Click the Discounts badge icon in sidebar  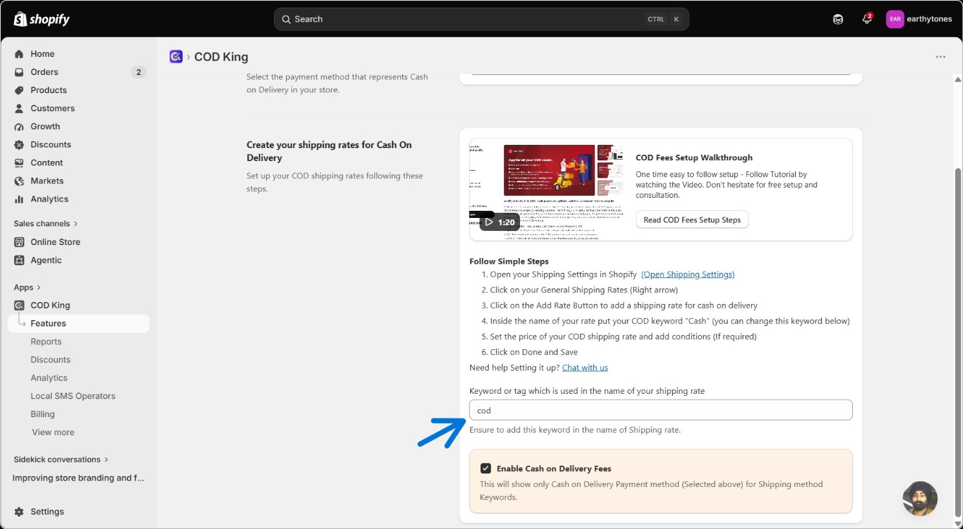19,144
